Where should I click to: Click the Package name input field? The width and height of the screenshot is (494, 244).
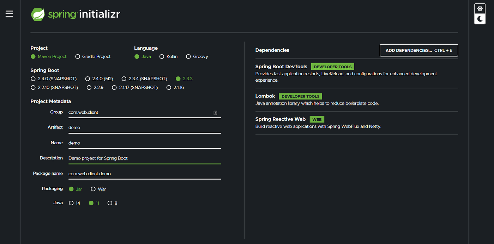141,174
